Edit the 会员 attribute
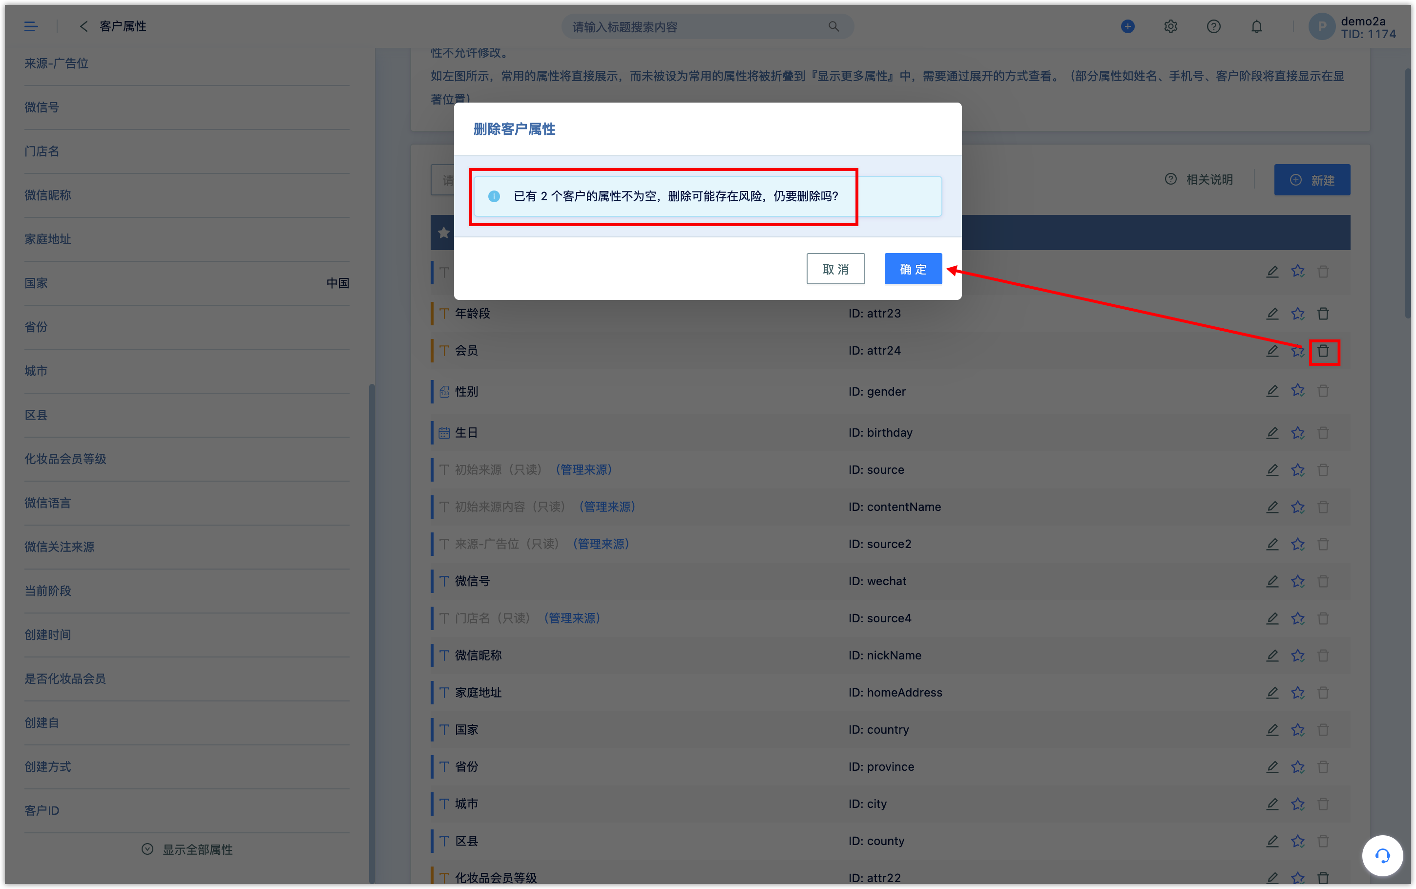 point(1271,350)
